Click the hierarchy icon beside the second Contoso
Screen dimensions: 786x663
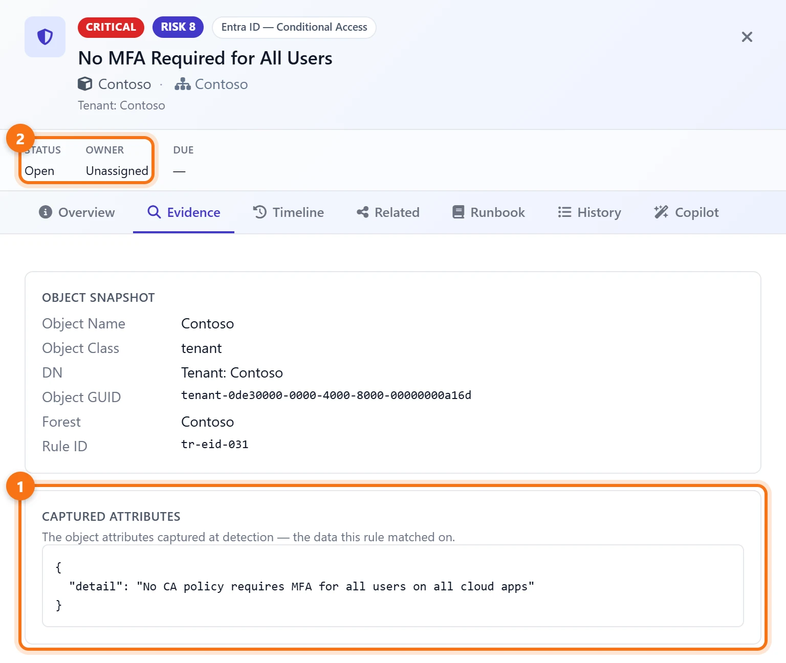tap(183, 84)
